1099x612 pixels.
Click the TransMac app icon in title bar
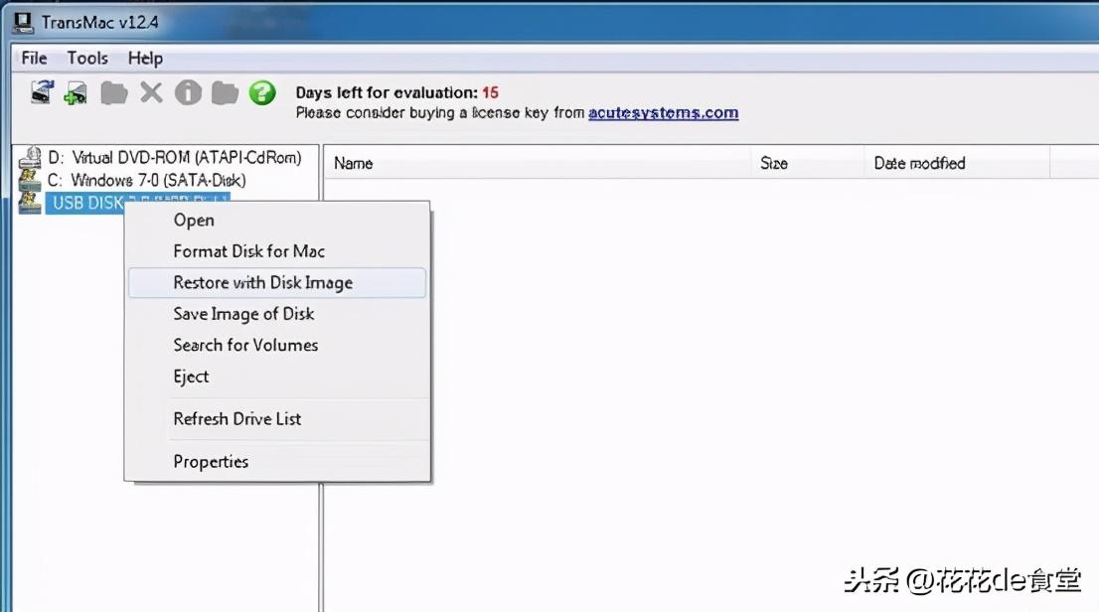[23, 23]
